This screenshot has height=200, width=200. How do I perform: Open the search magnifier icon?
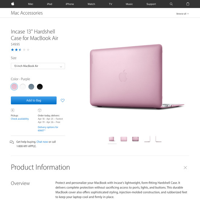pyautogui.click(x=171, y=4)
